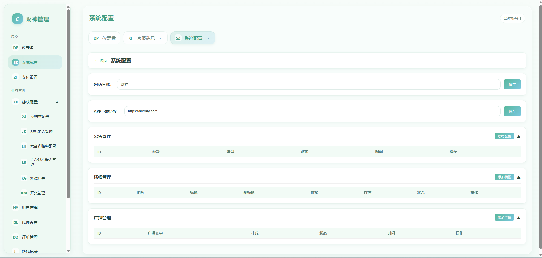Open 游戏开关 via the KG icon
Viewport: 542px width, 258px height.
pyautogui.click(x=24, y=178)
